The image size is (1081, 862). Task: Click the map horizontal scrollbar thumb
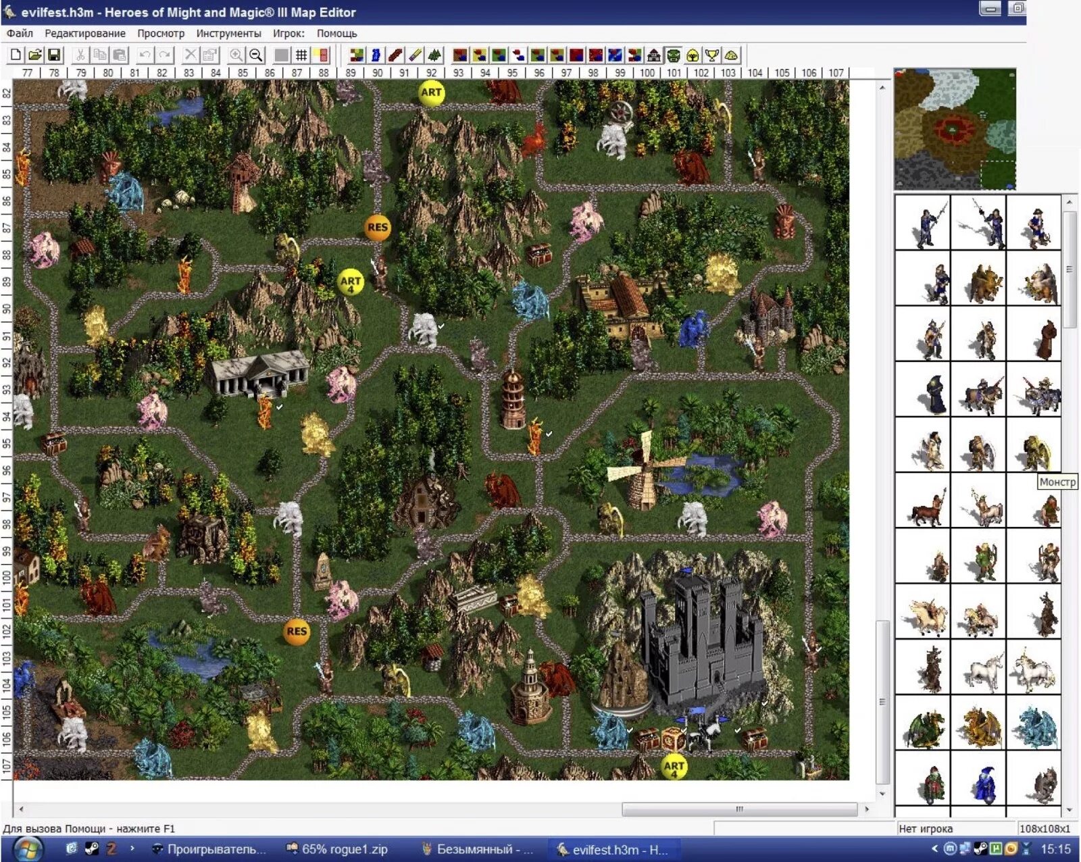(740, 809)
